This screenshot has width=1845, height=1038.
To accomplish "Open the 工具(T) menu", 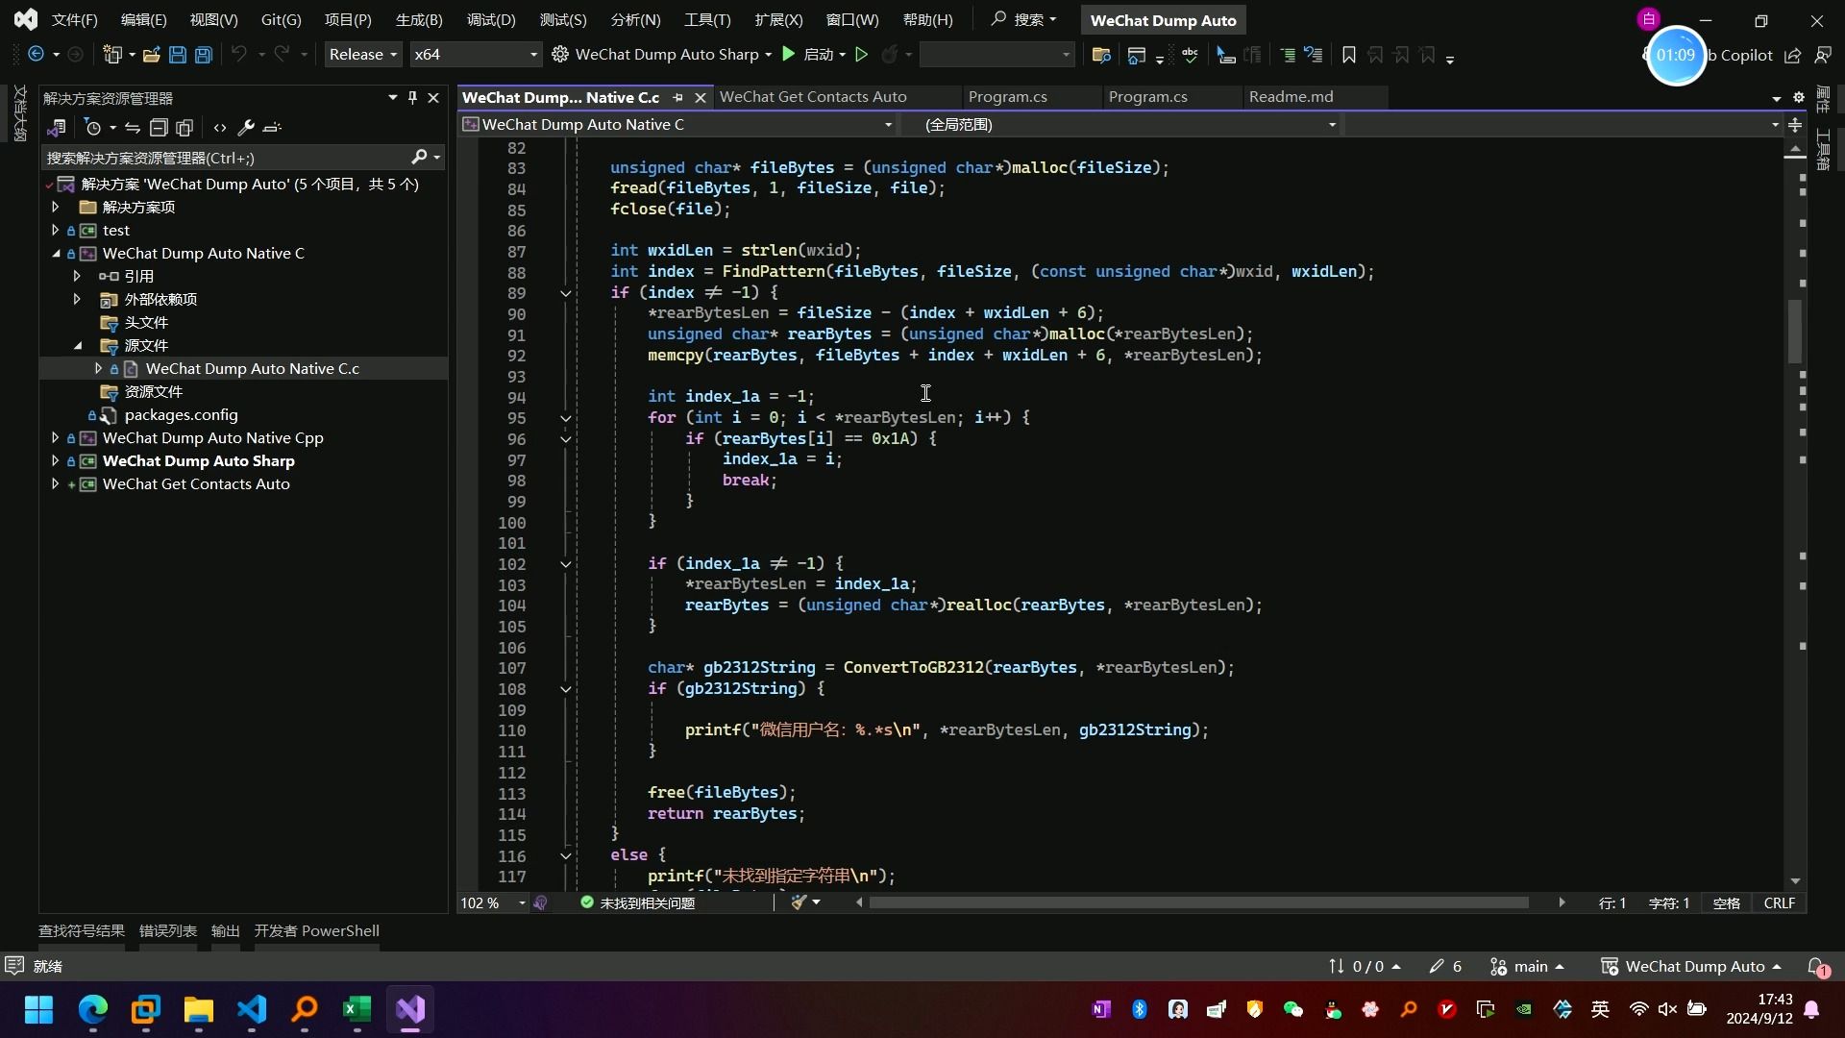I will (707, 20).
